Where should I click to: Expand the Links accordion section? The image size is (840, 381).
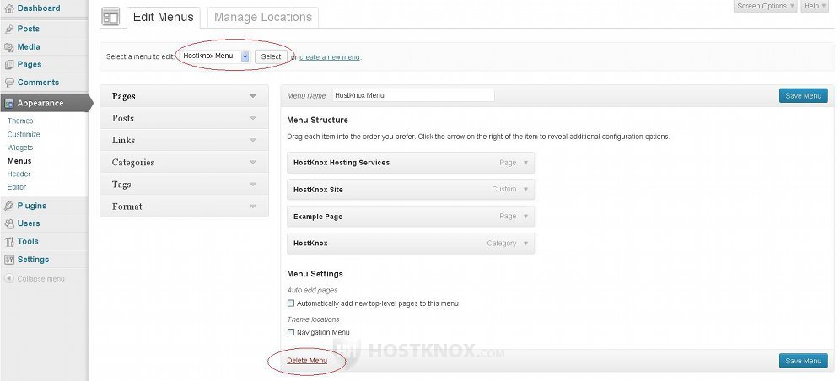tap(185, 140)
